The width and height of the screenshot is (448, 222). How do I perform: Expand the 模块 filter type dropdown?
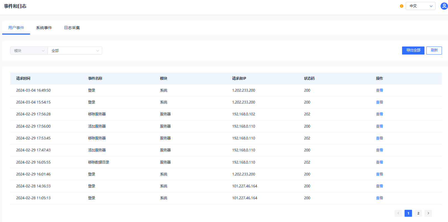(x=29, y=51)
